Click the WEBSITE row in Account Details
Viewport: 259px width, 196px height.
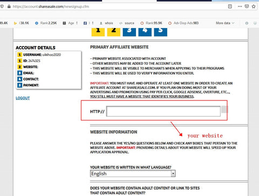(28, 67)
